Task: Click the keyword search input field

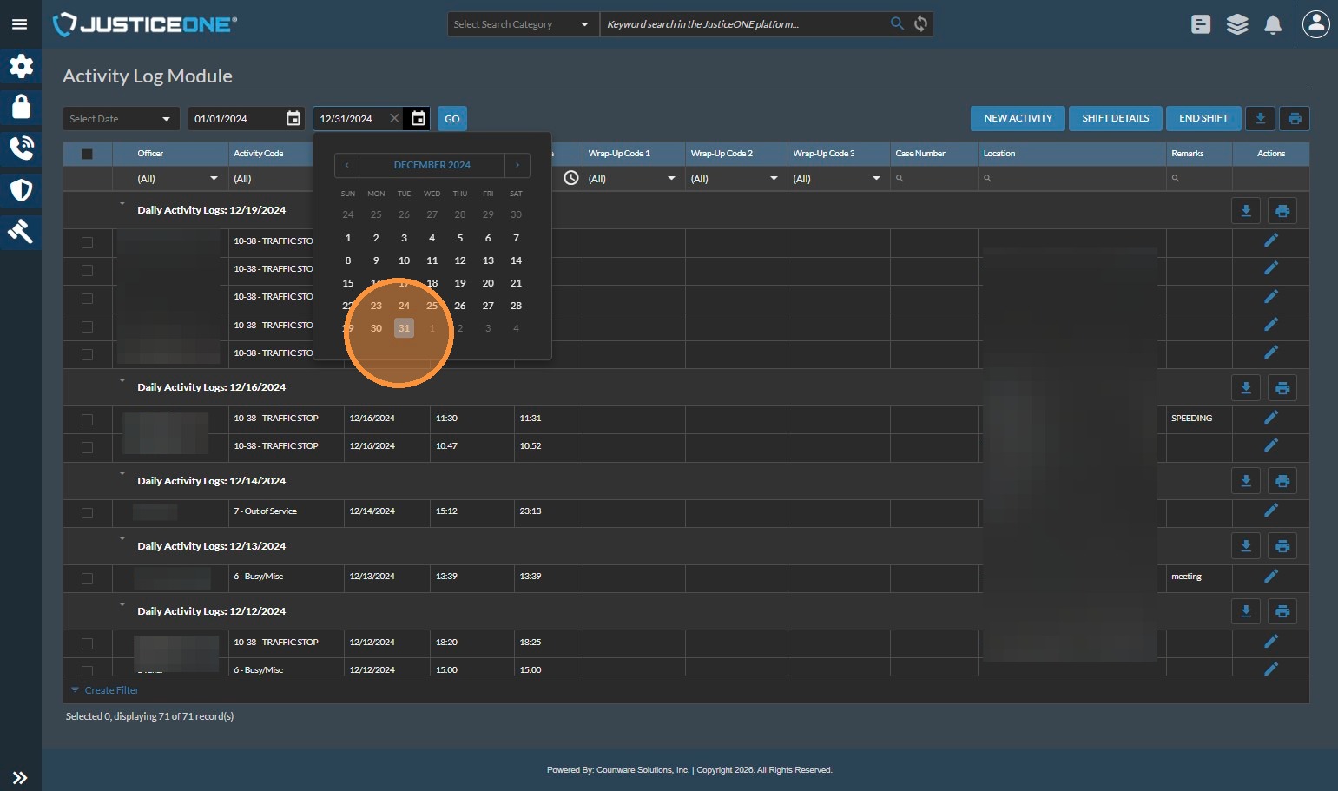Action: (742, 24)
